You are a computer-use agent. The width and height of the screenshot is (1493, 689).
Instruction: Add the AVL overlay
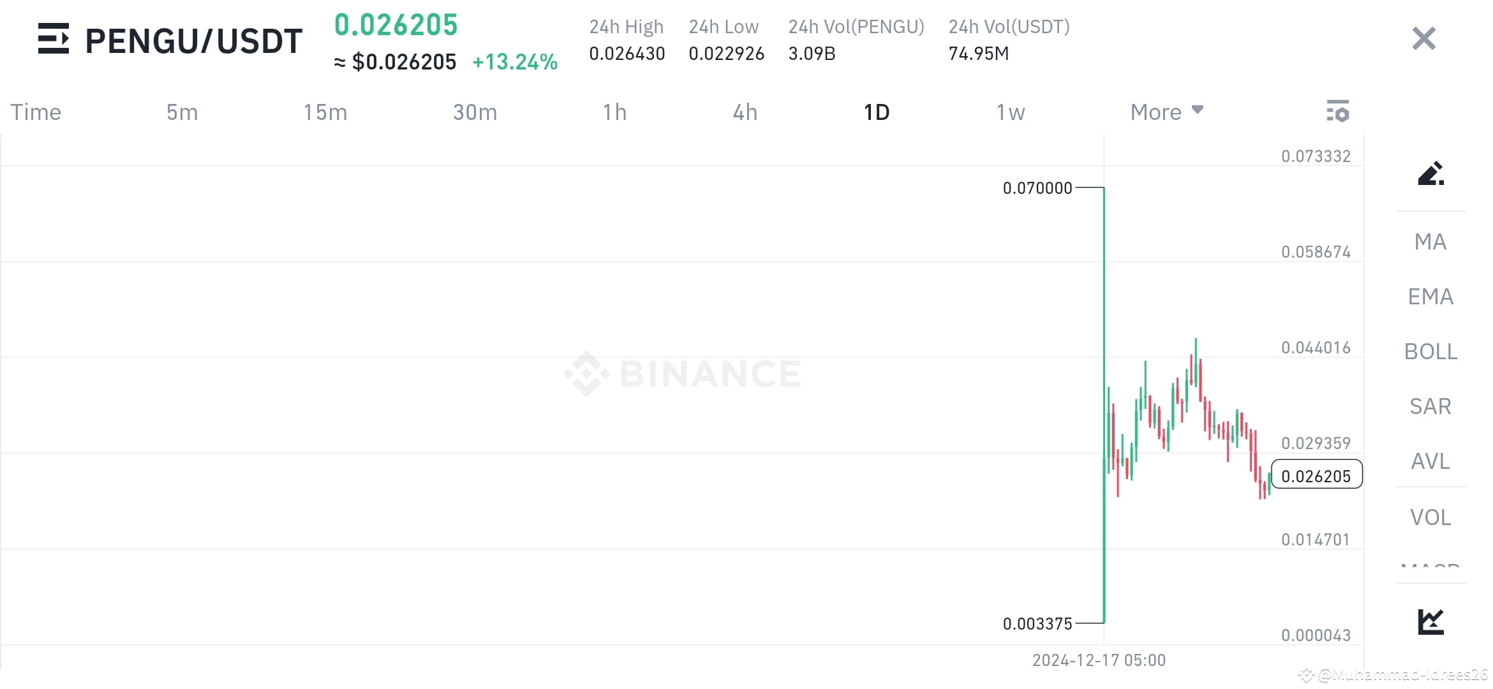[1430, 461]
